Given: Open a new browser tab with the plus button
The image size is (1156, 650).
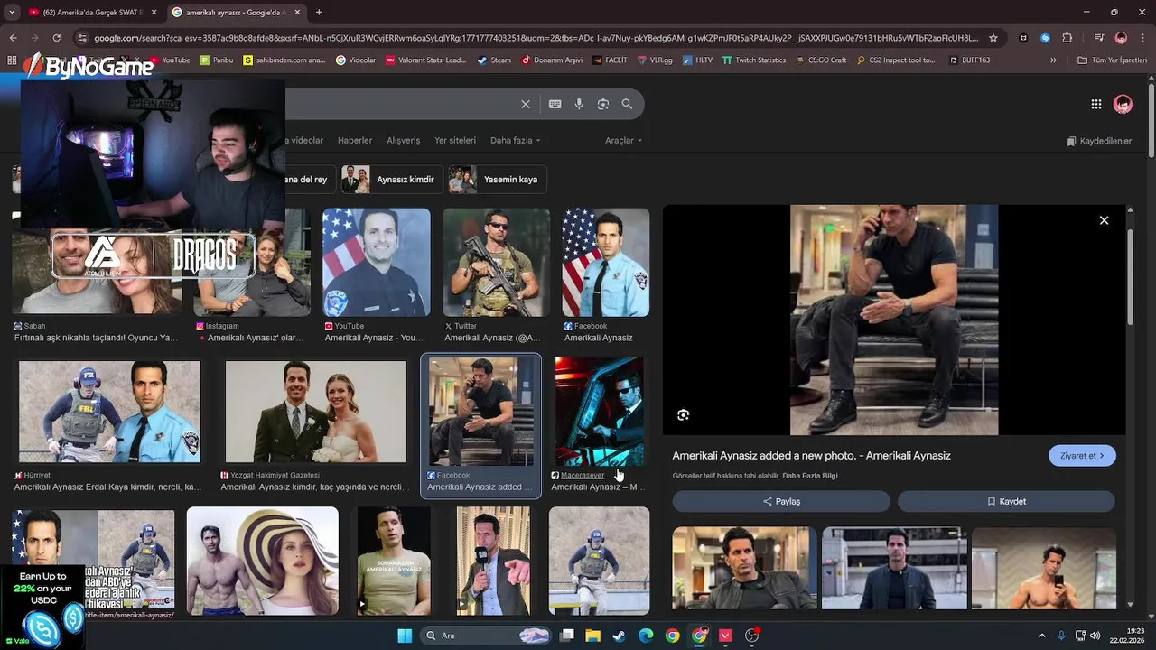Looking at the screenshot, I should coord(319,13).
